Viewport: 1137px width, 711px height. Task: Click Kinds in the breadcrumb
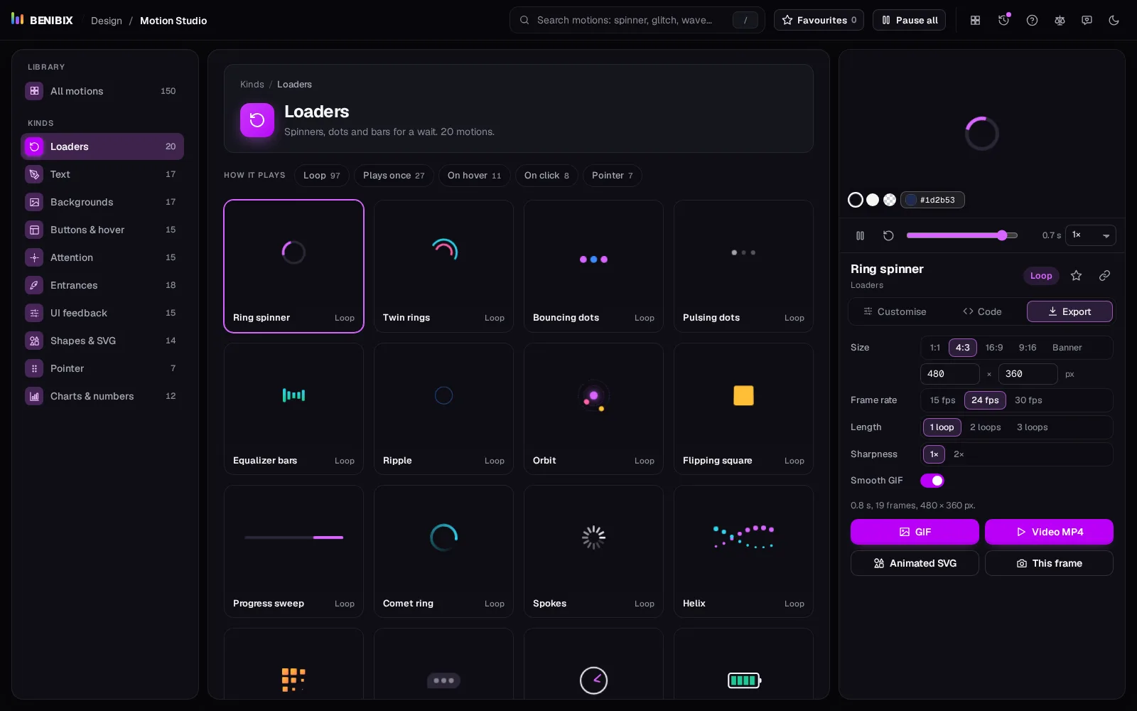click(252, 85)
